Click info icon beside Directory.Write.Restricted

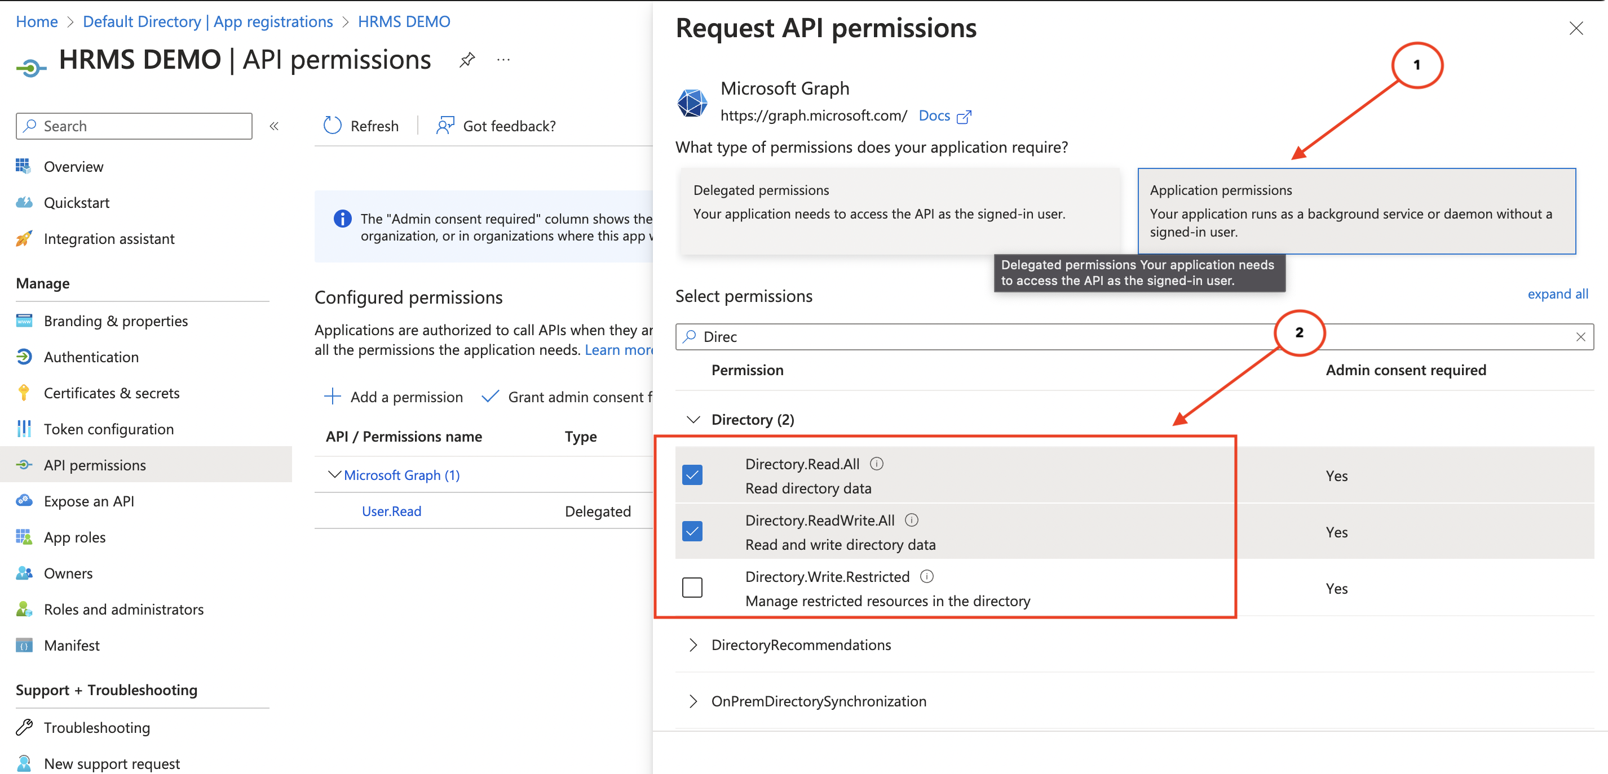pyautogui.click(x=927, y=576)
